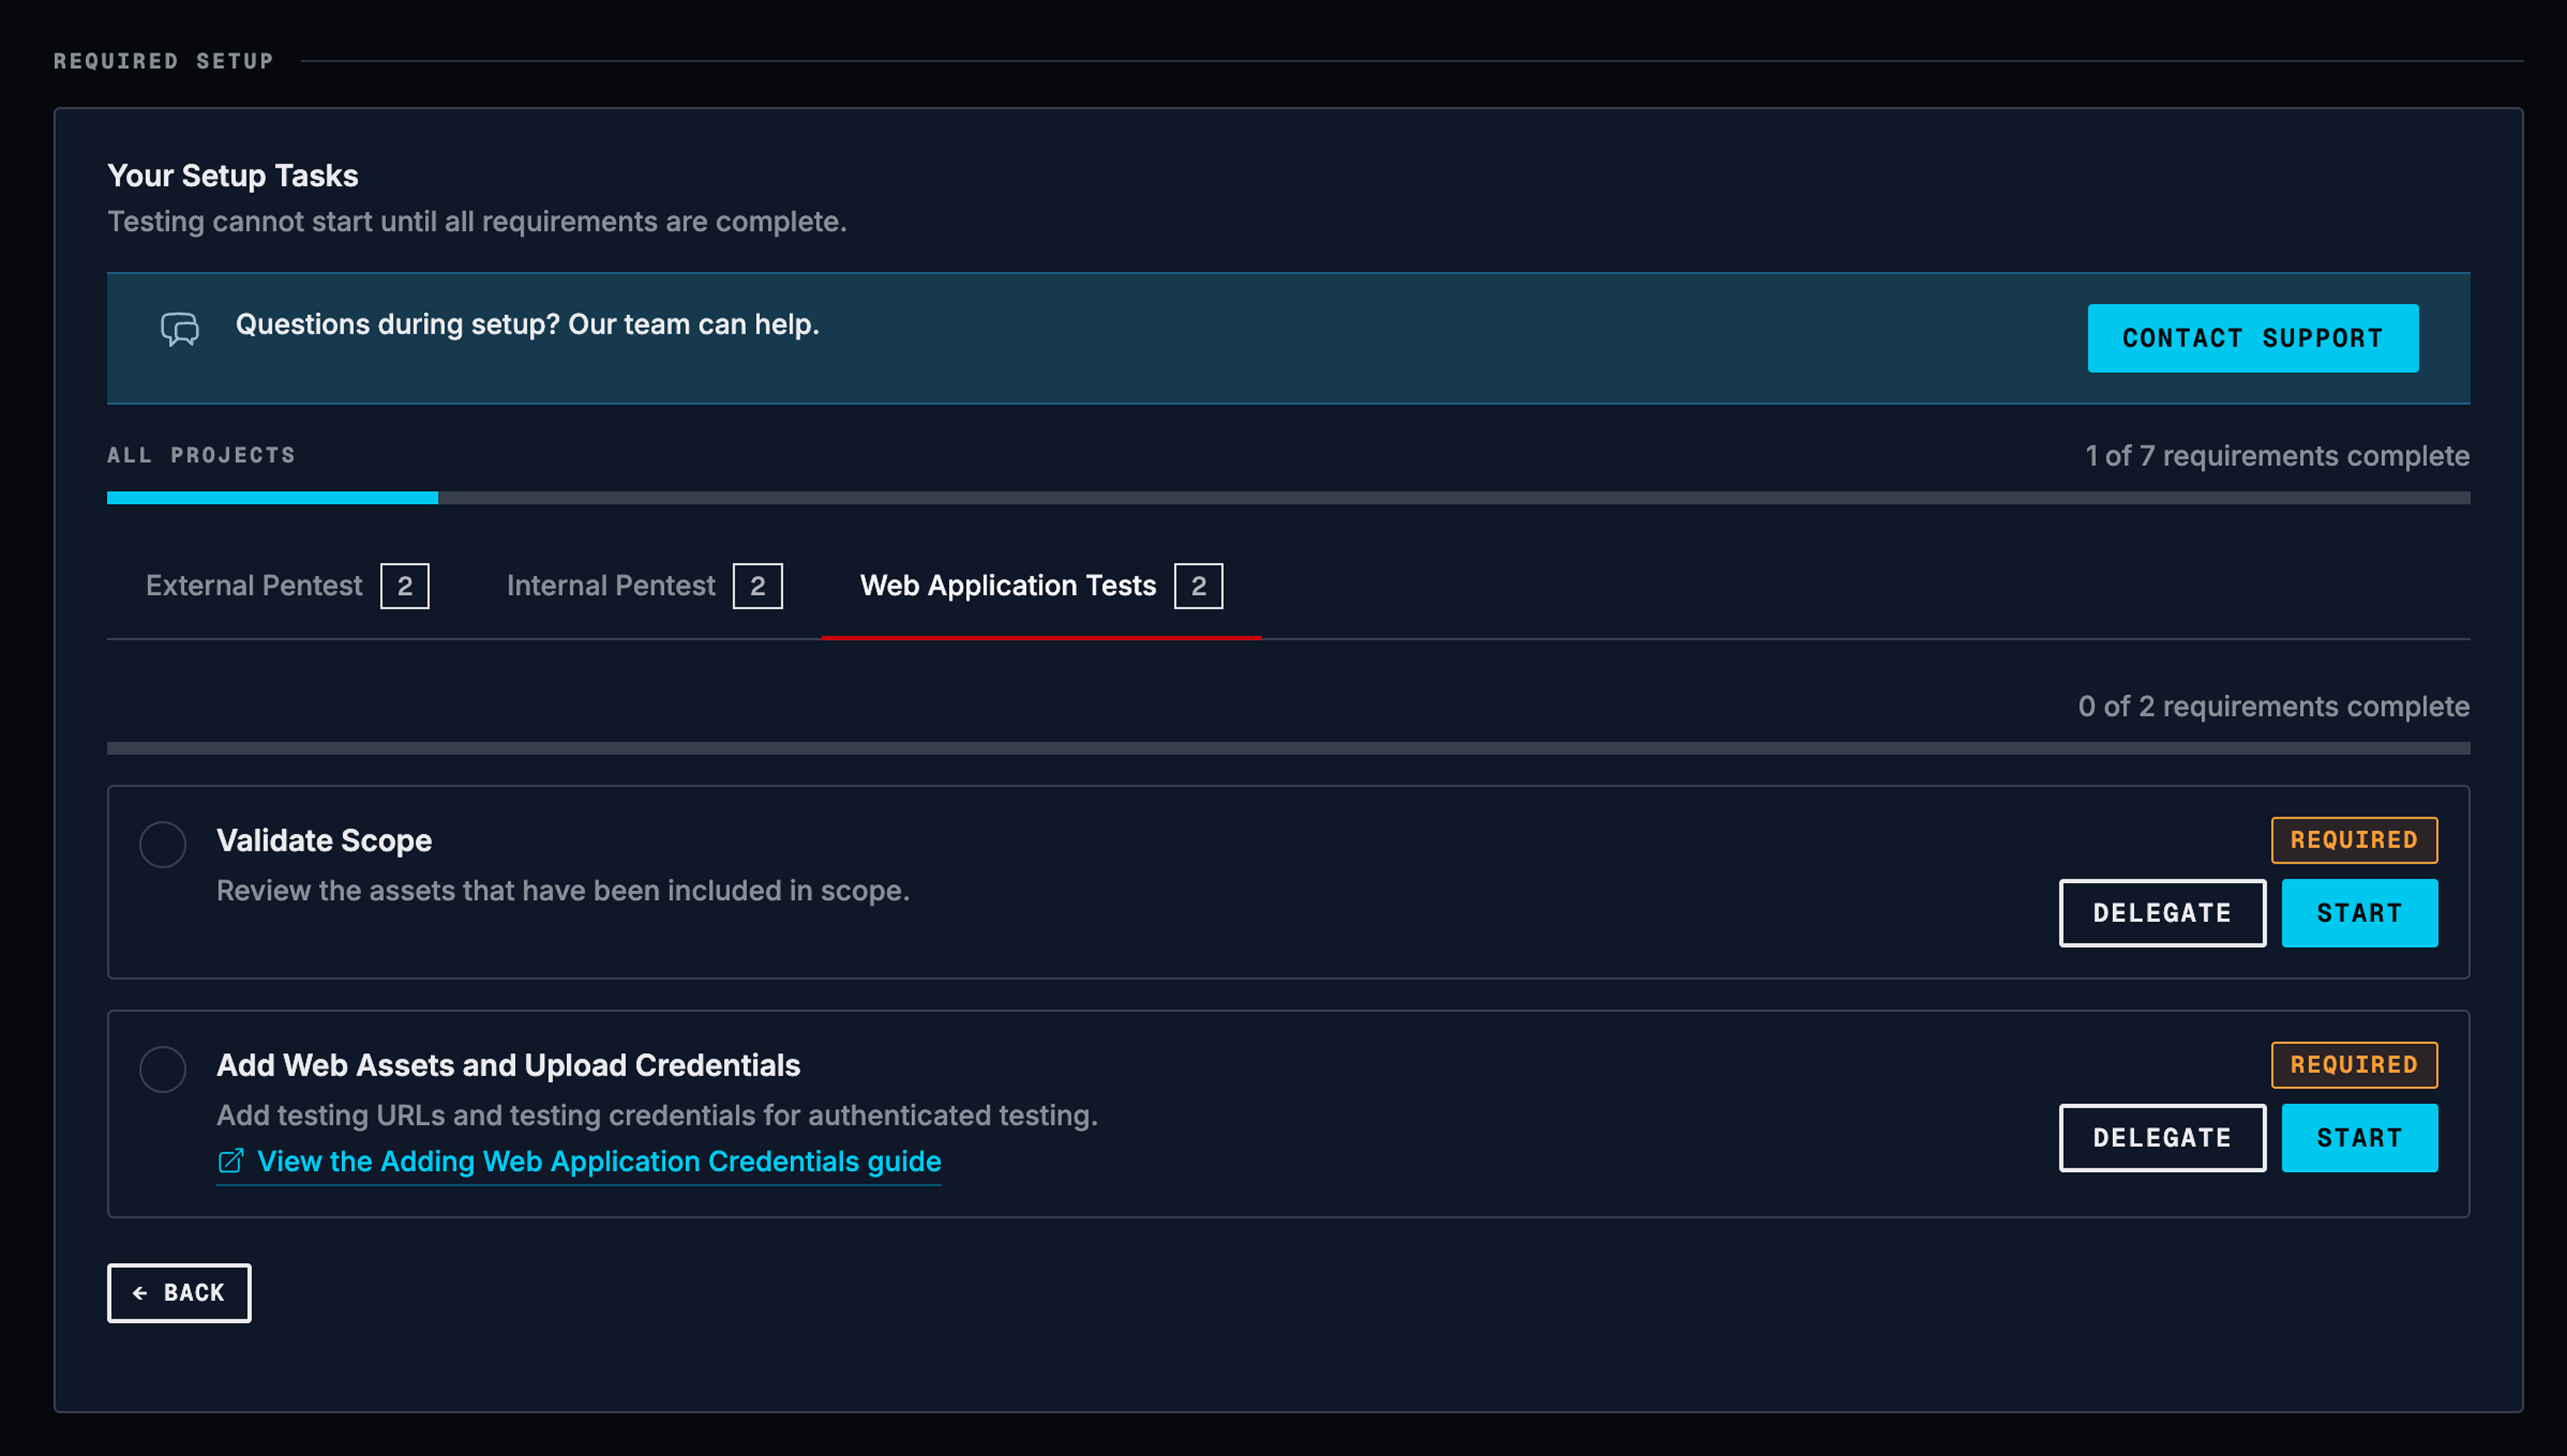Click the Validate Scope title
This screenshot has height=1456, width=2567.
pyautogui.click(x=324, y=841)
